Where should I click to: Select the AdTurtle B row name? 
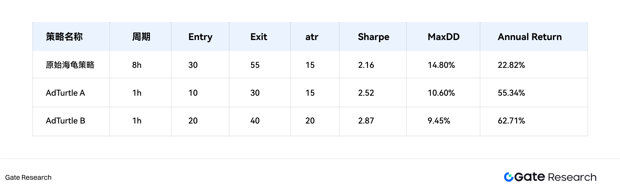coord(65,121)
